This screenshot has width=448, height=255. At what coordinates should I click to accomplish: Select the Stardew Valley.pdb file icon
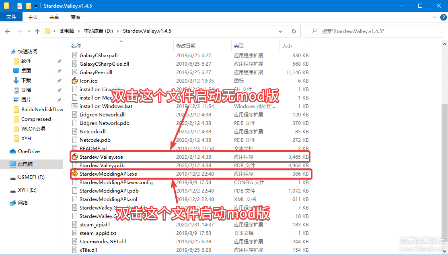pos(74,166)
